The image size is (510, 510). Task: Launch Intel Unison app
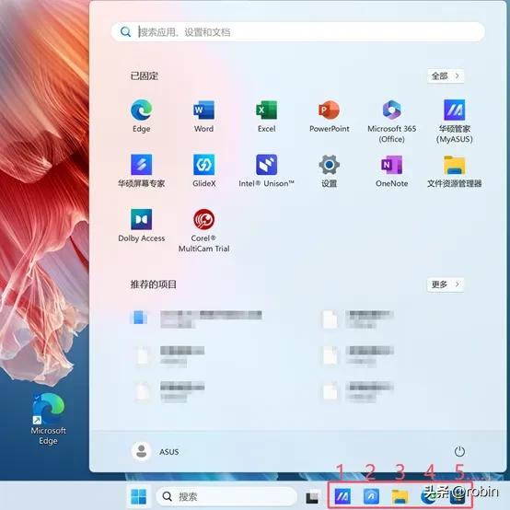(266, 170)
